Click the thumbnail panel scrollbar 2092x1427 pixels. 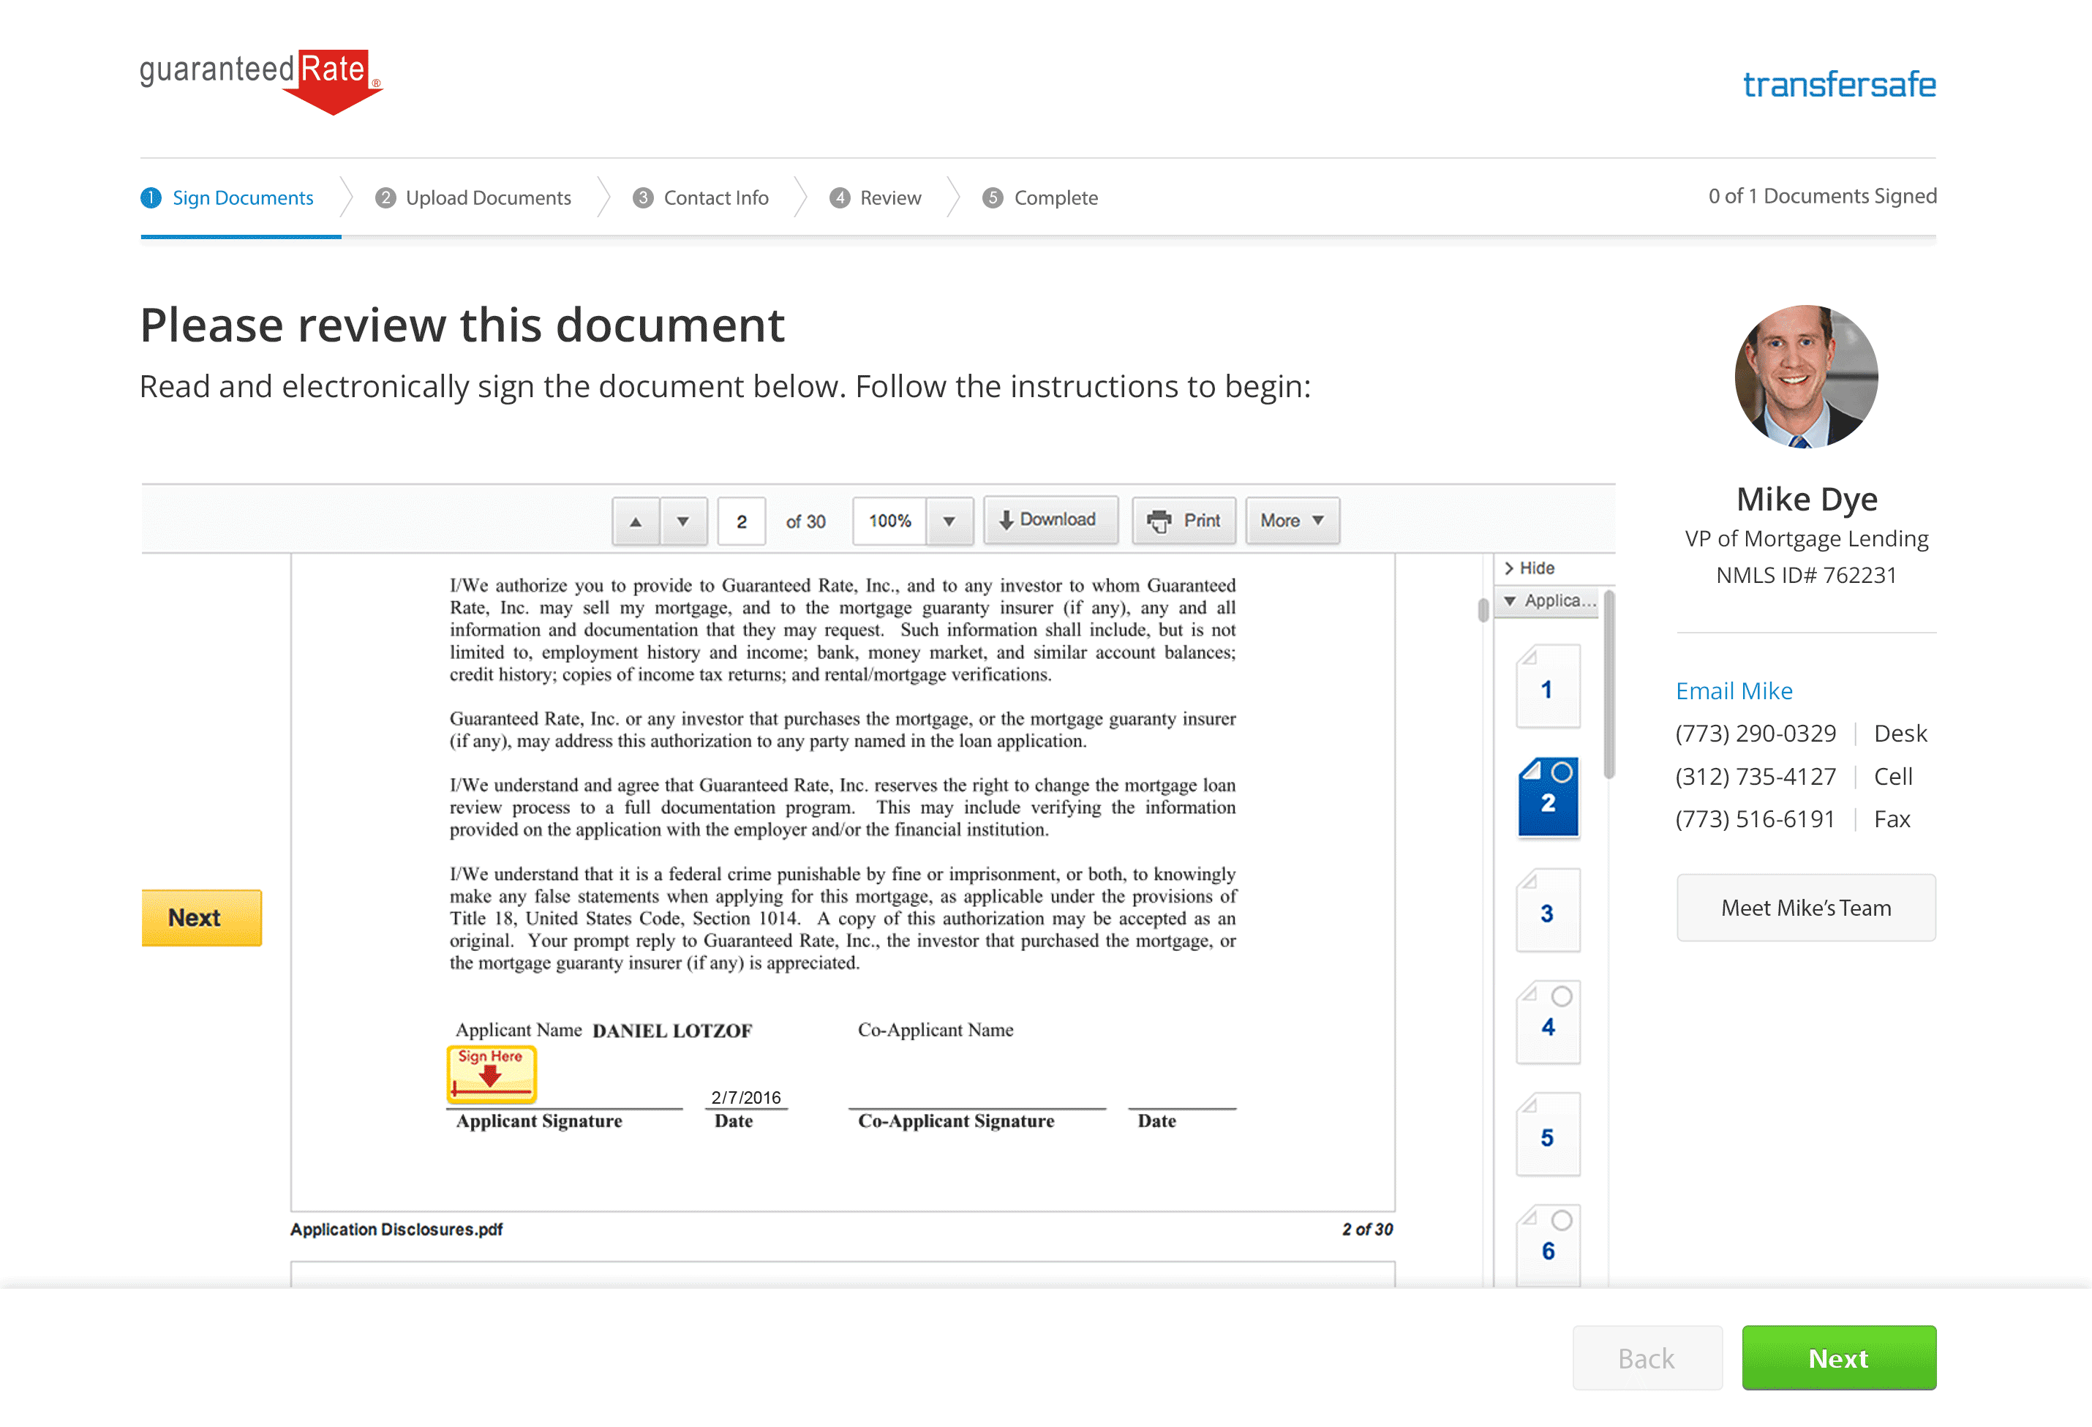pos(1608,684)
